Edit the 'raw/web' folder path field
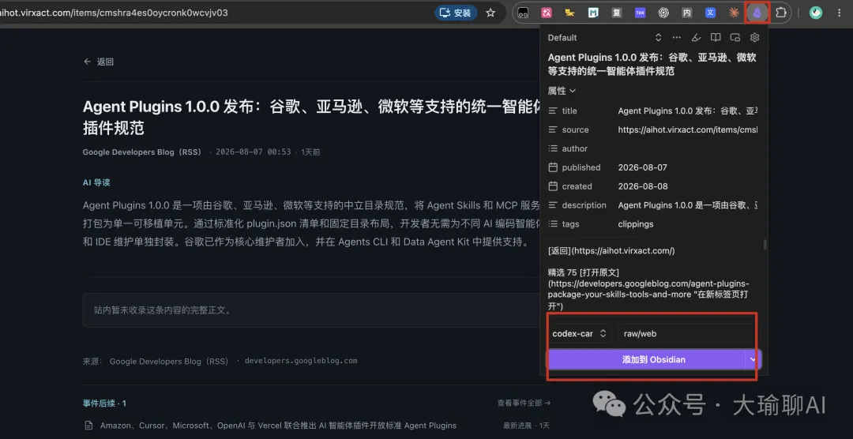 point(689,333)
